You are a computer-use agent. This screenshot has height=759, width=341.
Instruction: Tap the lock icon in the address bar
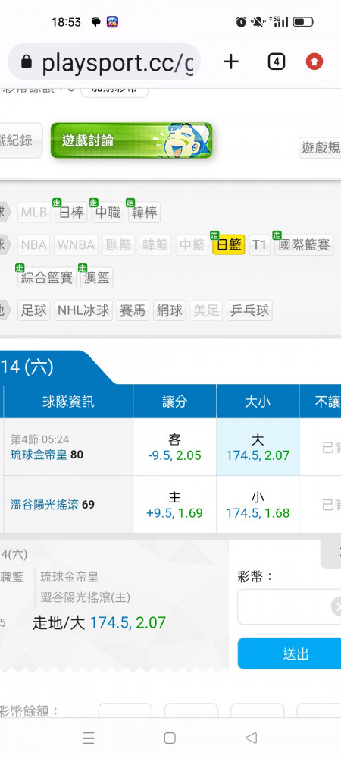coord(27,62)
